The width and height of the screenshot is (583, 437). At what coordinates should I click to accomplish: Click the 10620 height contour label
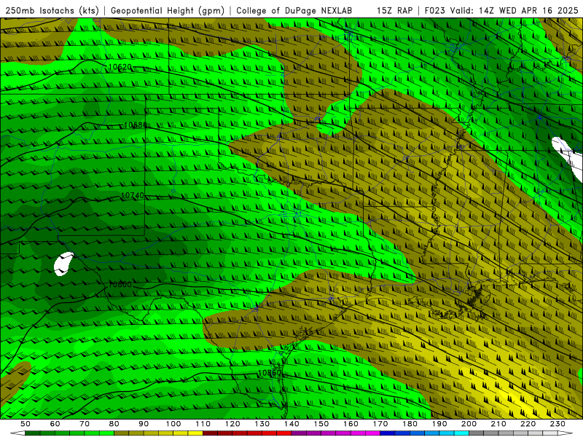(120, 67)
